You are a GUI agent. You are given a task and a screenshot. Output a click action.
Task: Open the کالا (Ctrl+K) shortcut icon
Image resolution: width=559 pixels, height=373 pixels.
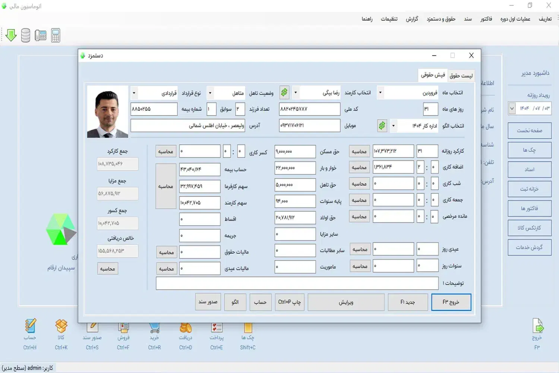tap(61, 326)
